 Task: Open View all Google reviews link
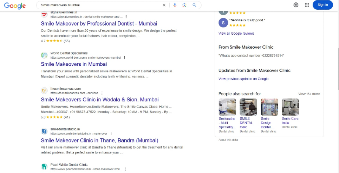pos(236,33)
